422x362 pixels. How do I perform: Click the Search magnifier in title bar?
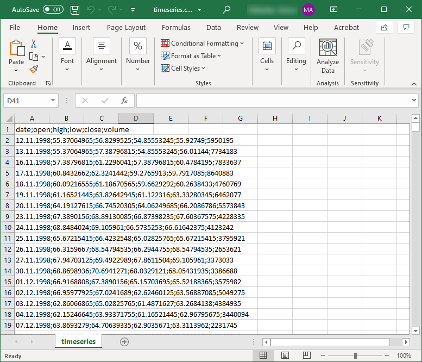226,10
